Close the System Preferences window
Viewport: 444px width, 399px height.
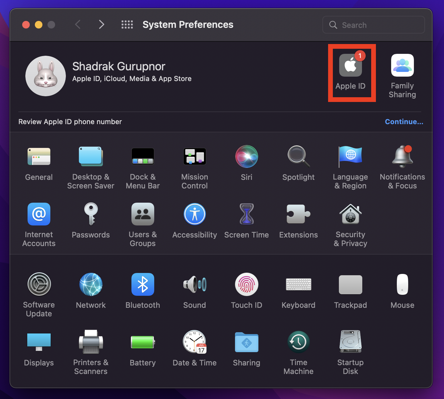point(26,25)
